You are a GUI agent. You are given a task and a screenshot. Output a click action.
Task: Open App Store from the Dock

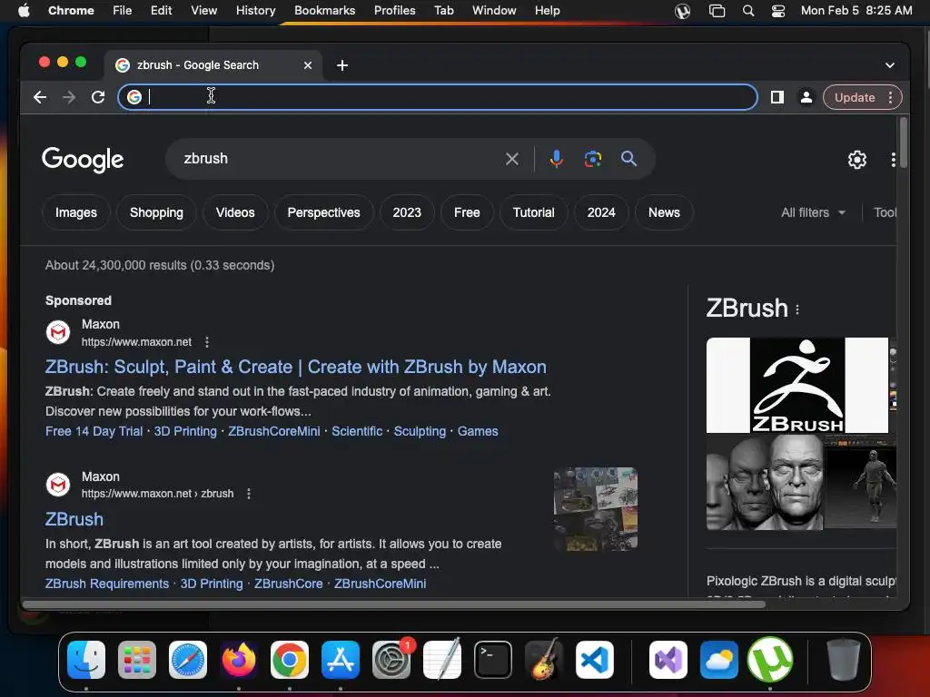pos(341,660)
